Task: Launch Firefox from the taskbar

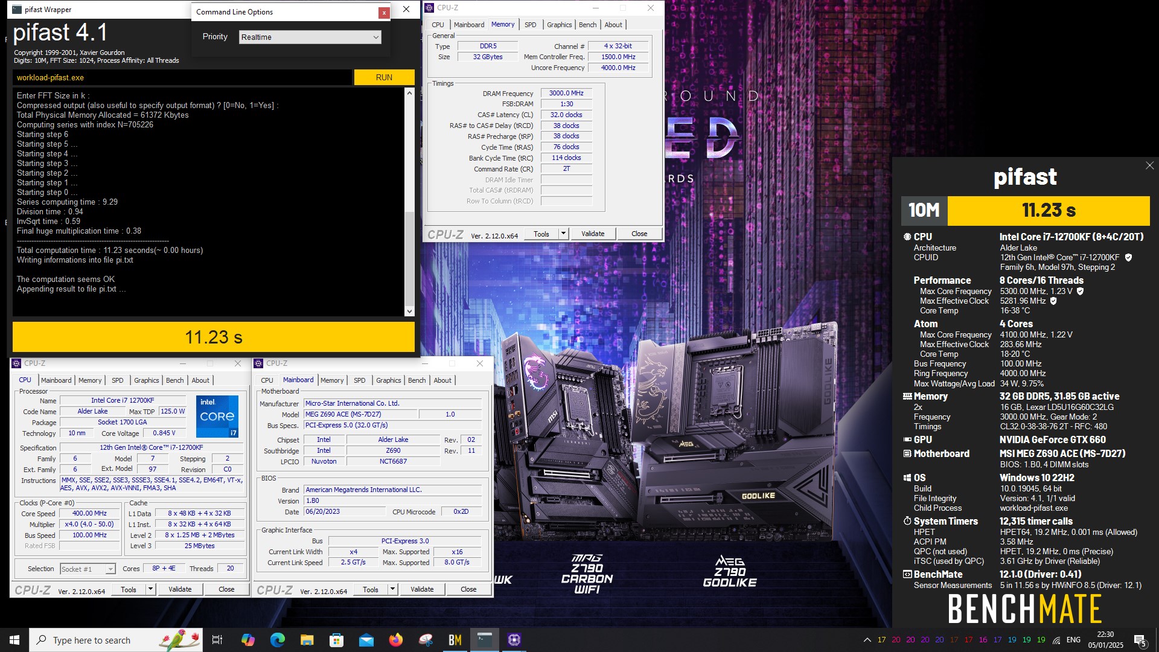Action: [x=395, y=640]
